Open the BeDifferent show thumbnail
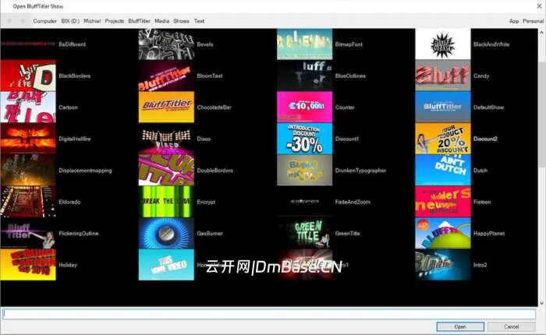The height and width of the screenshot is (335, 546). pyautogui.click(x=28, y=44)
